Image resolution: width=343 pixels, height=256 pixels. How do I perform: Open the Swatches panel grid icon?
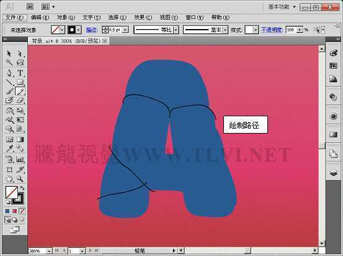(333, 66)
